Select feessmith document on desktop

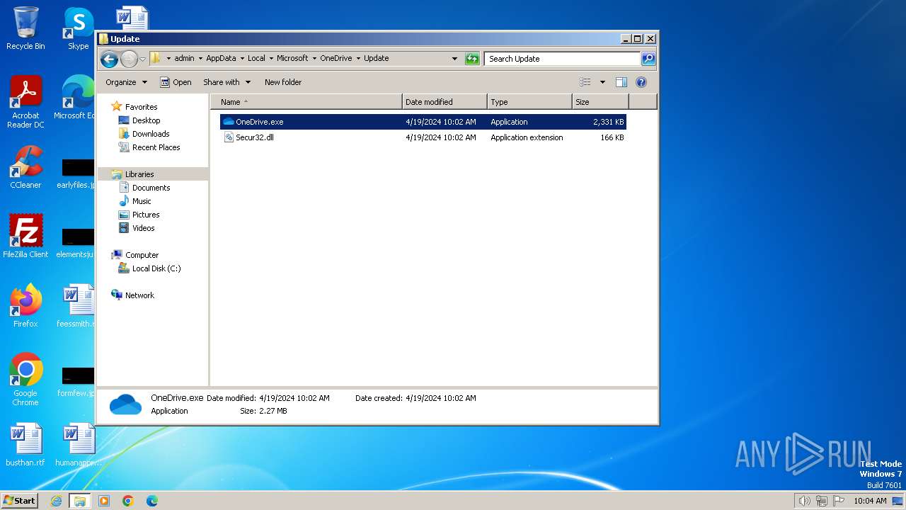(x=77, y=305)
